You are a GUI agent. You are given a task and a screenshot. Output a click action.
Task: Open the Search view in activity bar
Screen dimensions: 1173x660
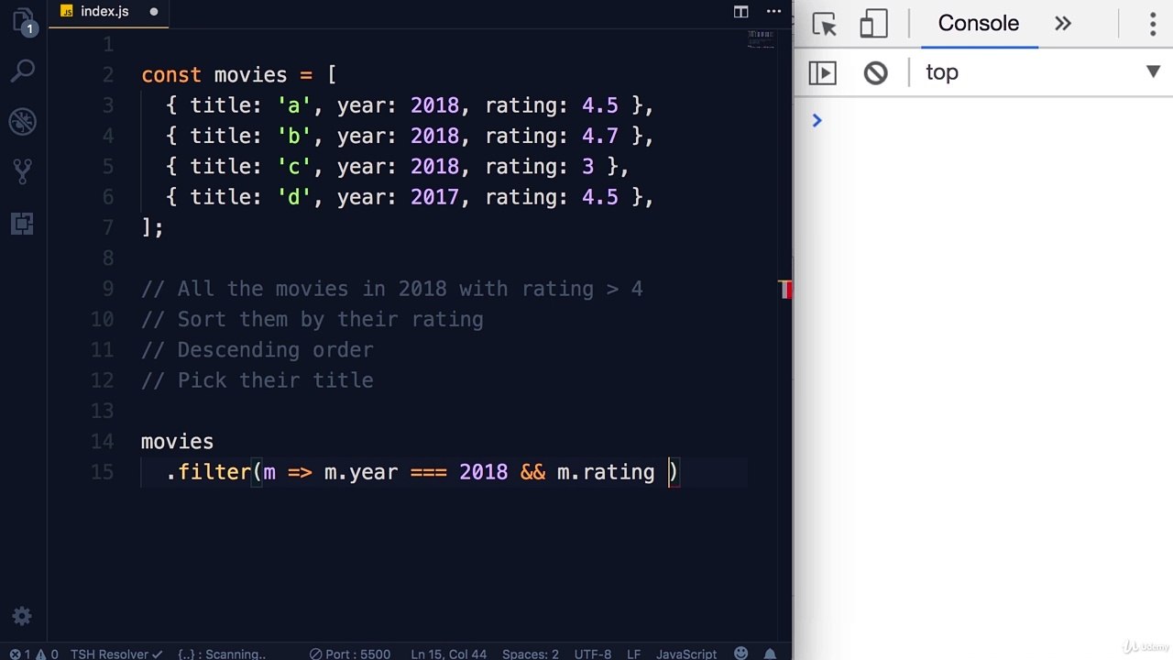tap(23, 71)
